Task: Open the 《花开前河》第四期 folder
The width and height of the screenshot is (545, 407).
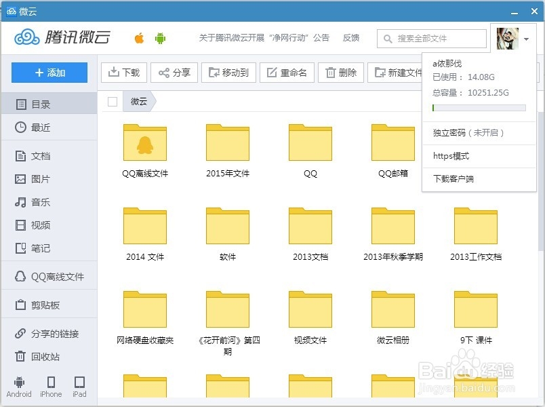Action: click(228, 309)
